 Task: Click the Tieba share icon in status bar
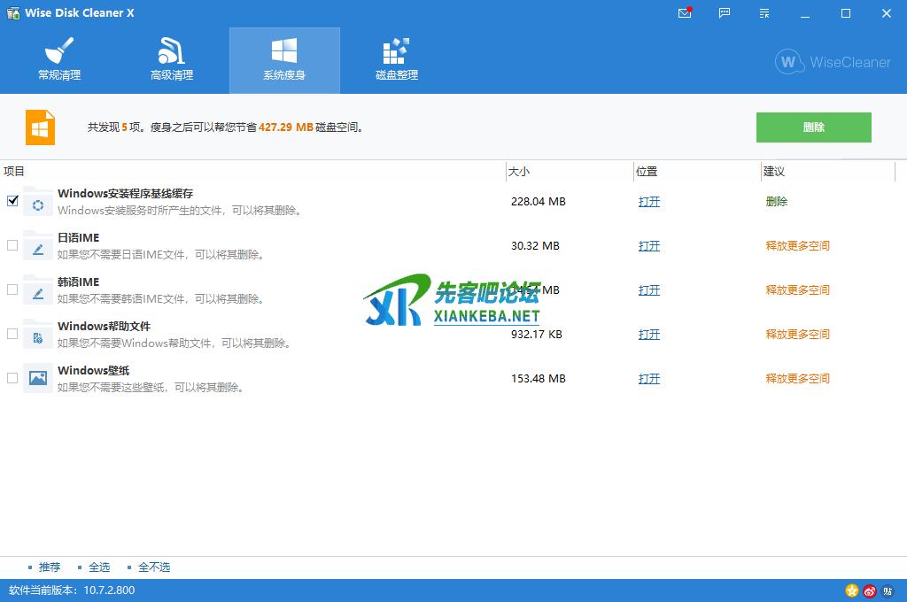click(888, 590)
